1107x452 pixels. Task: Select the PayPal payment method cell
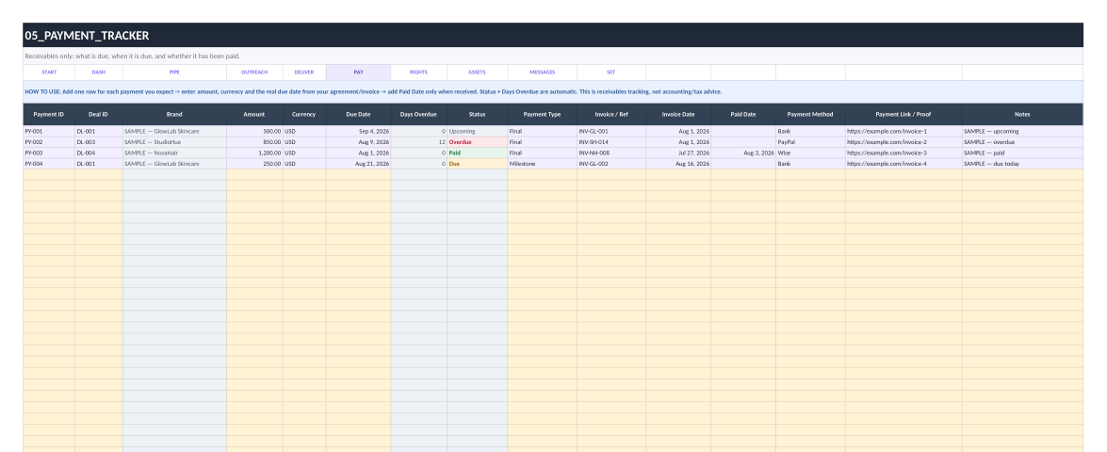tap(810, 142)
